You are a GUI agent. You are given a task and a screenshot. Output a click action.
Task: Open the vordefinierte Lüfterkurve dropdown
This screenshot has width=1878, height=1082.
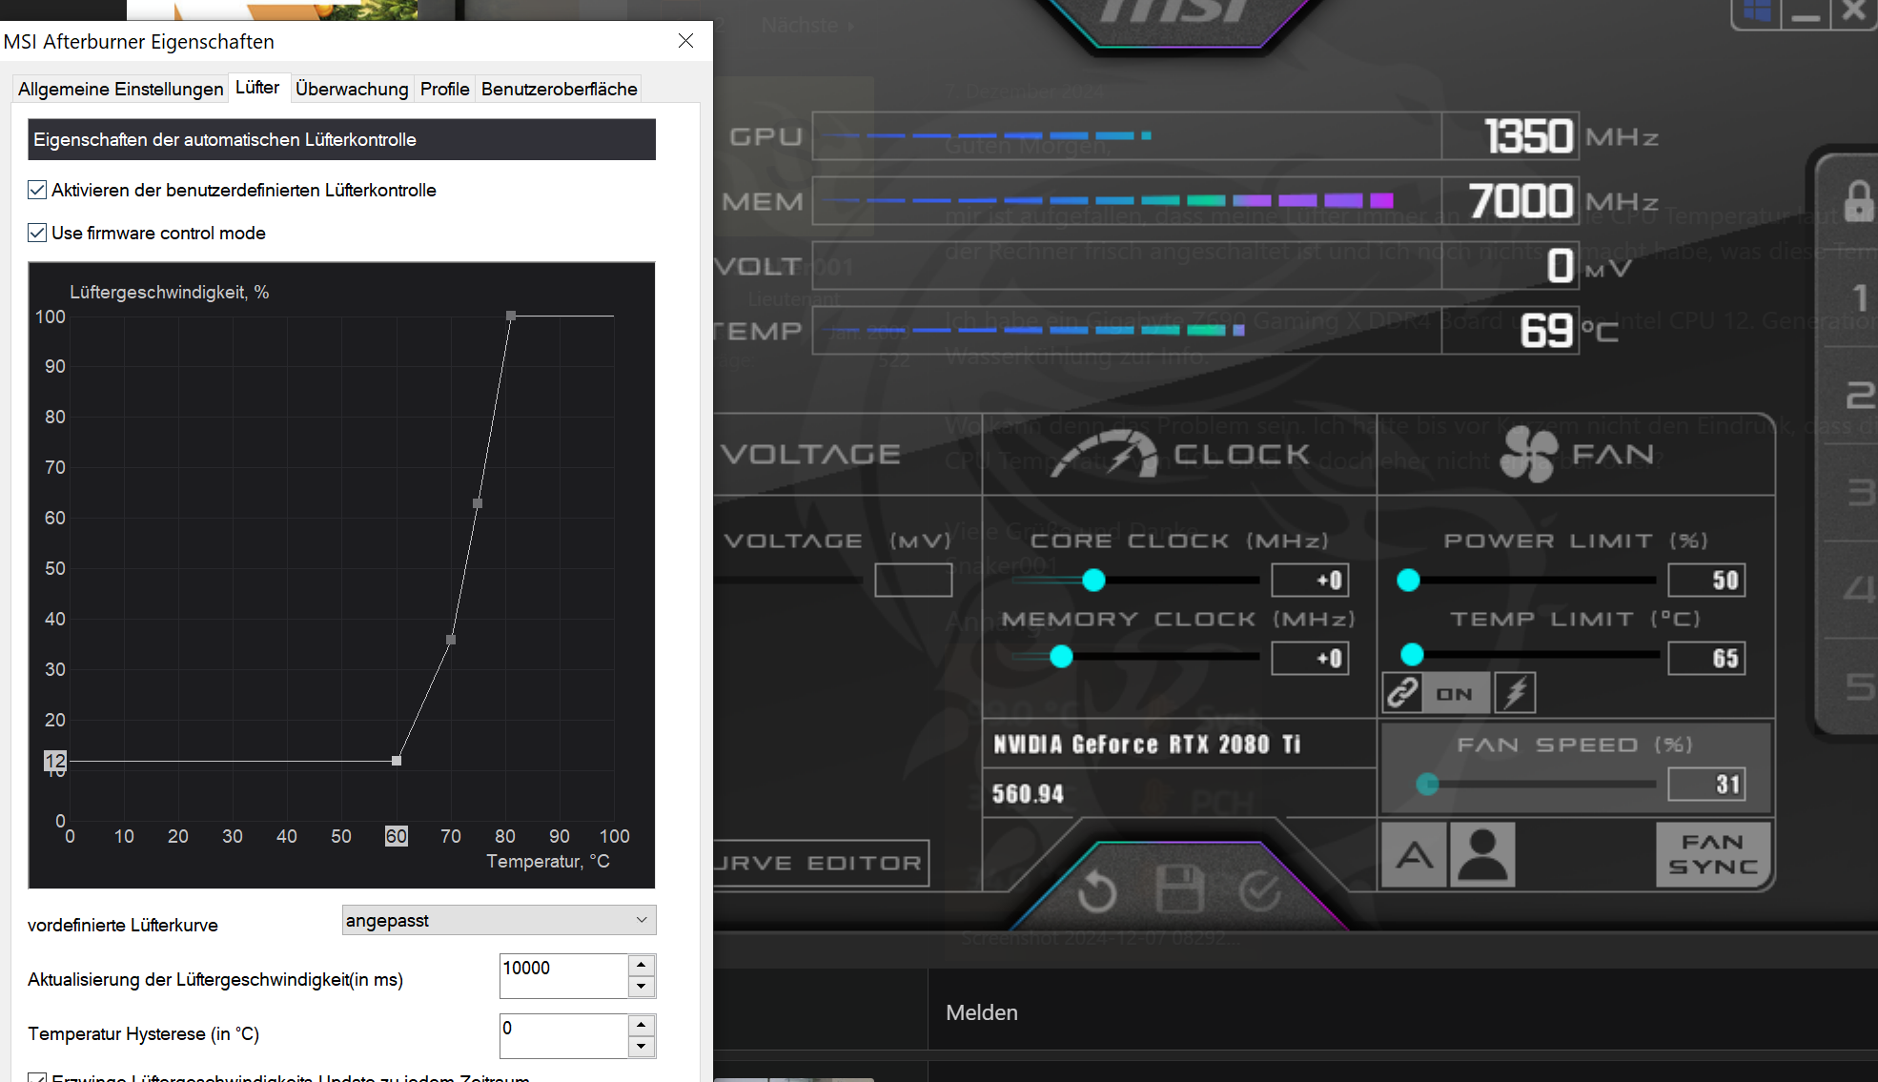coord(499,920)
